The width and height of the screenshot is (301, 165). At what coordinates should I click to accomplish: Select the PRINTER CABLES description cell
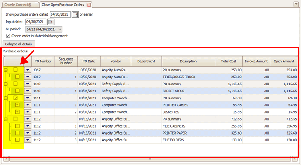(x=189, y=105)
